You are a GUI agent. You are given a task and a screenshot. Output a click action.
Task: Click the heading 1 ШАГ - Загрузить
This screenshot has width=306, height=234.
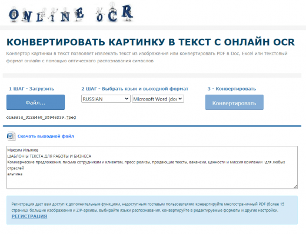(x=31, y=89)
